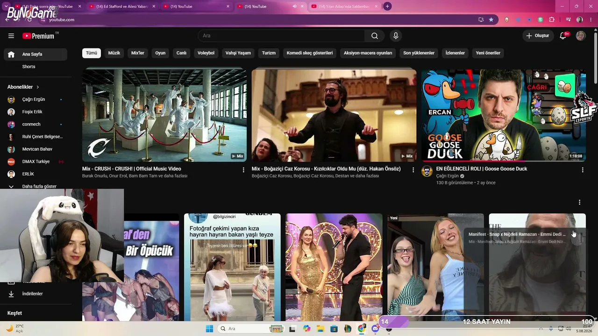Select the İzlenenler chip
This screenshot has width=598, height=336.
coord(455,53)
